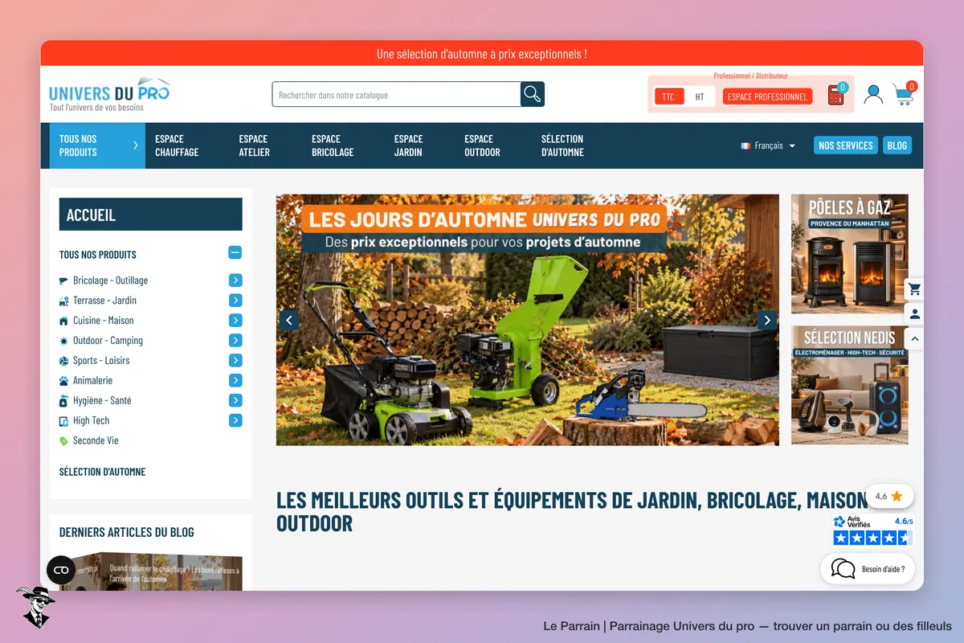Open the Sélection Nedis promo thumbnail
The height and width of the screenshot is (643, 964).
coord(849,385)
